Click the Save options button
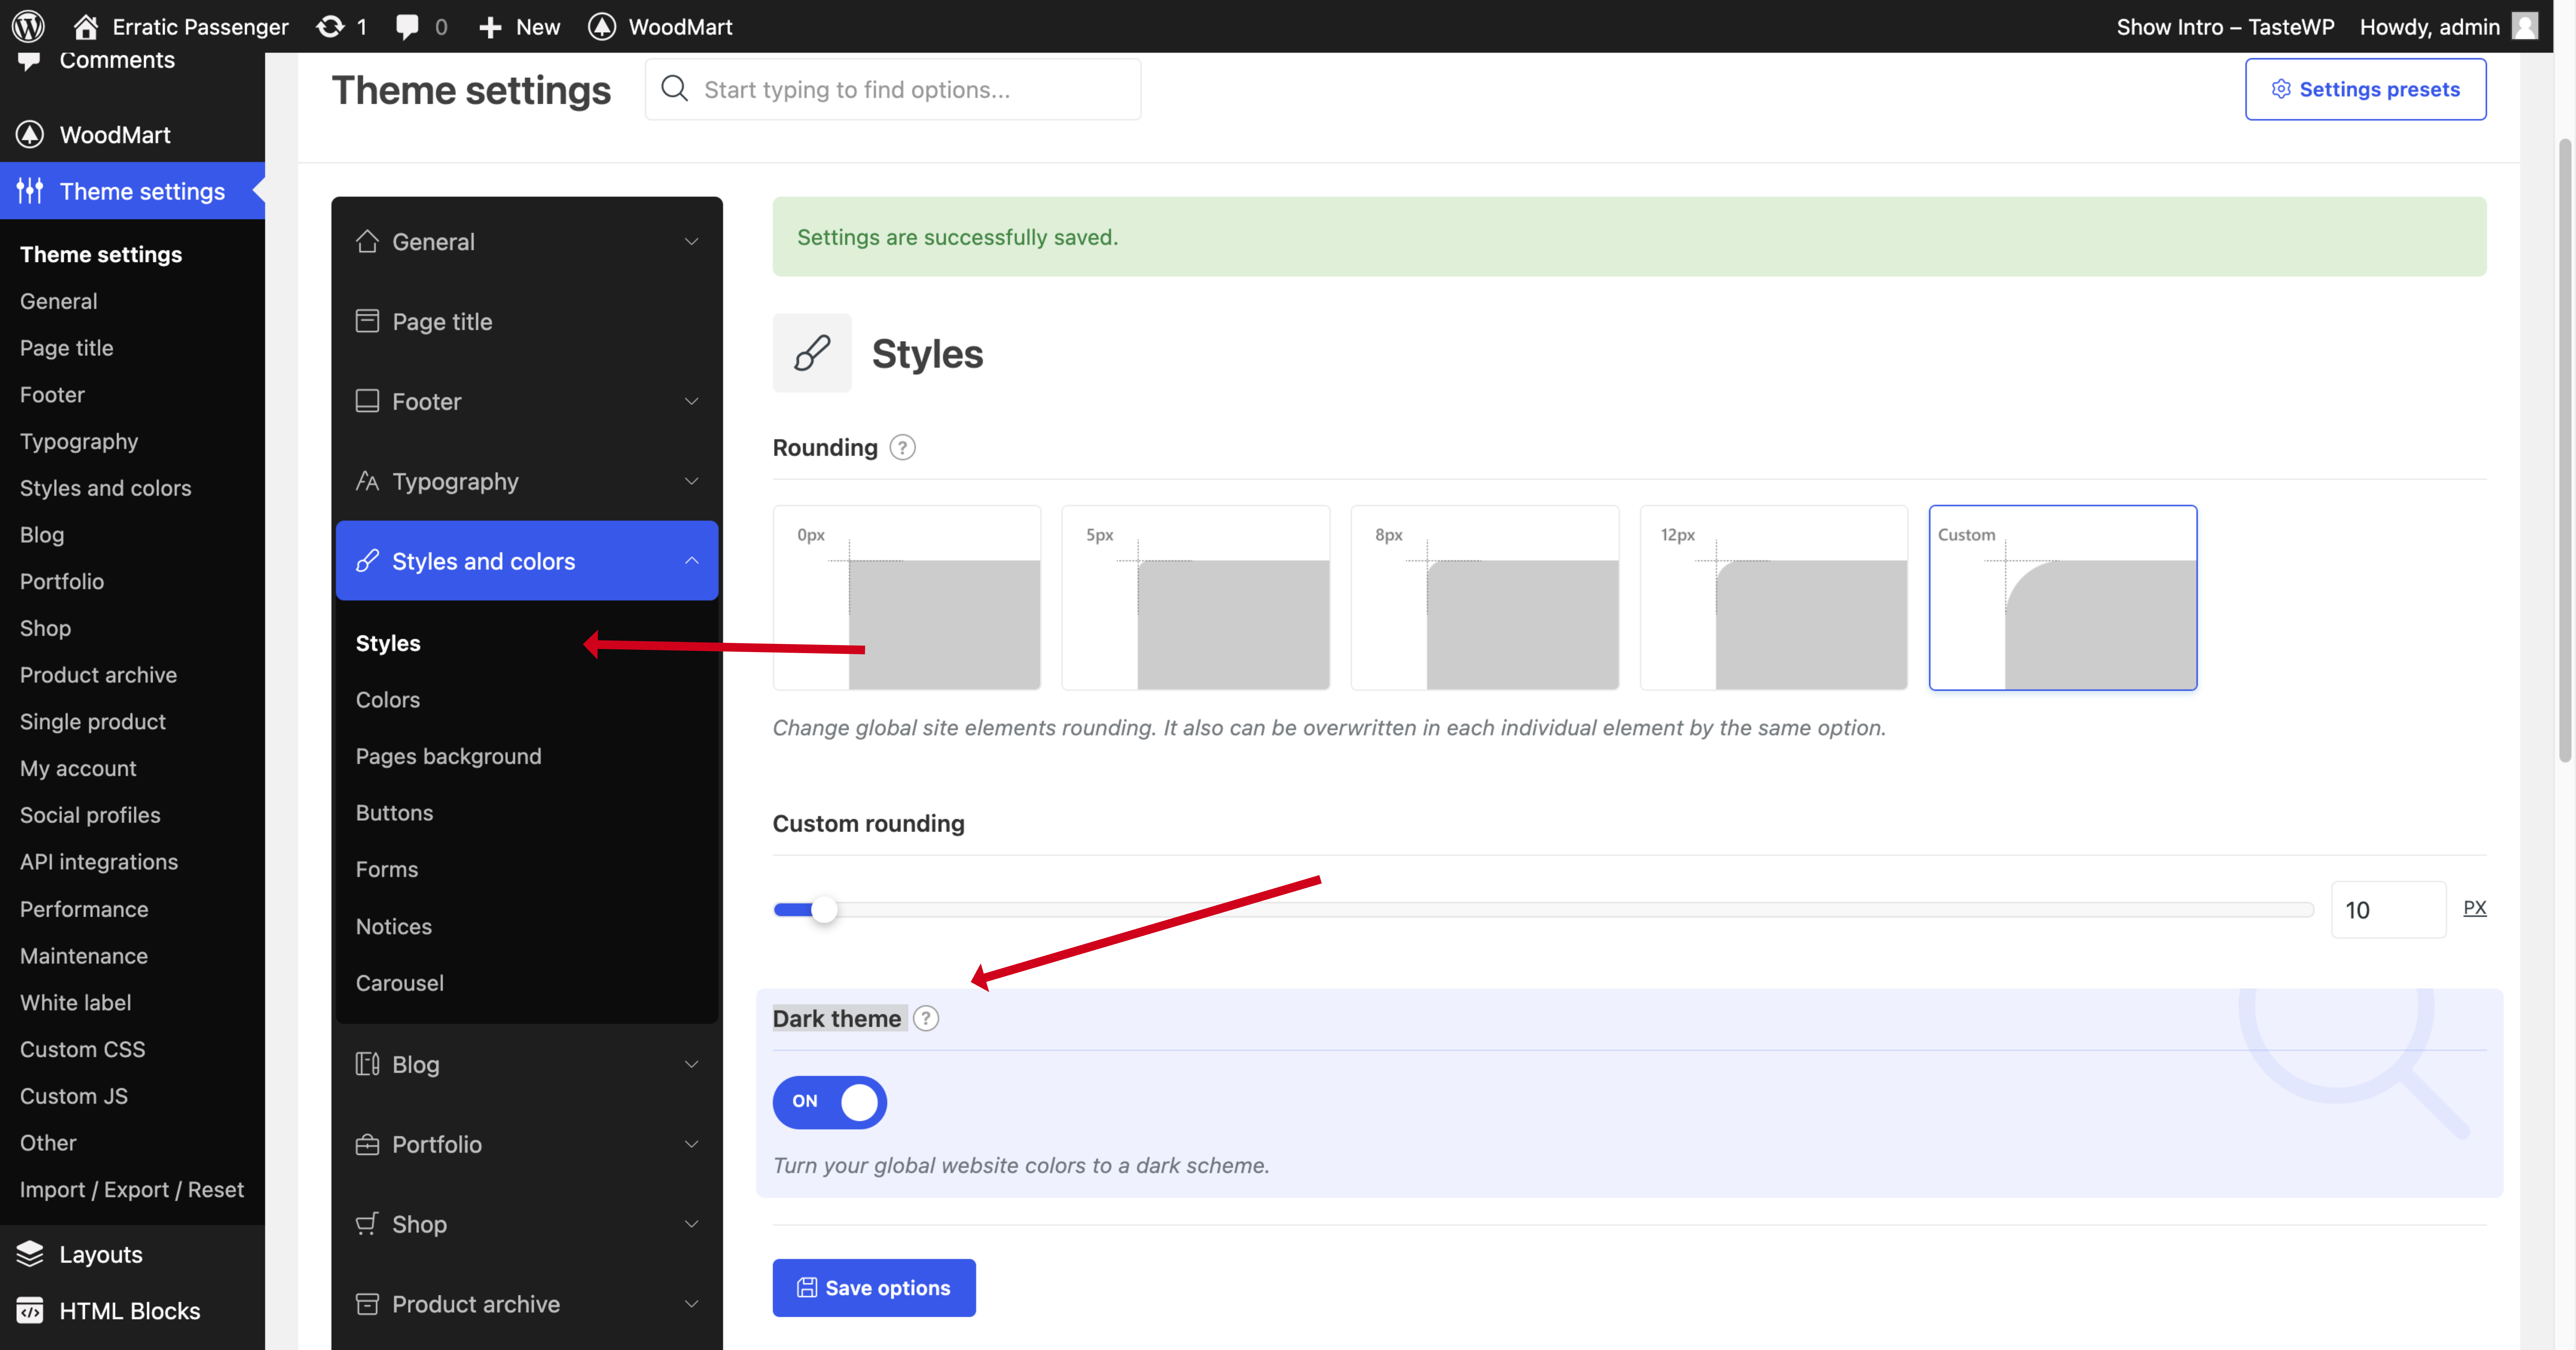Screen dimensions: 2576x1350 pos(874,1288)
